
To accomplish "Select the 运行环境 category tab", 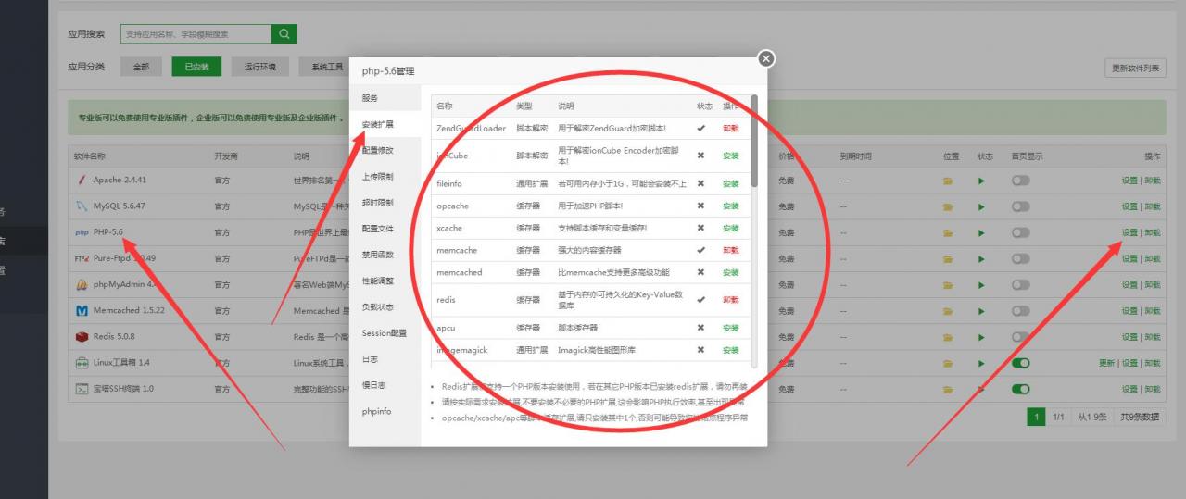I will point(260,67).
